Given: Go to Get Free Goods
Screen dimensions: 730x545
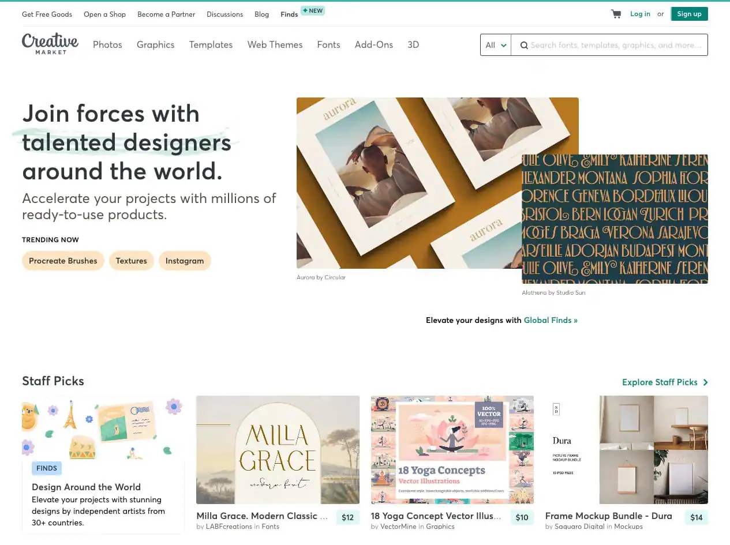Looking at the screenshot, I should 47,14.
